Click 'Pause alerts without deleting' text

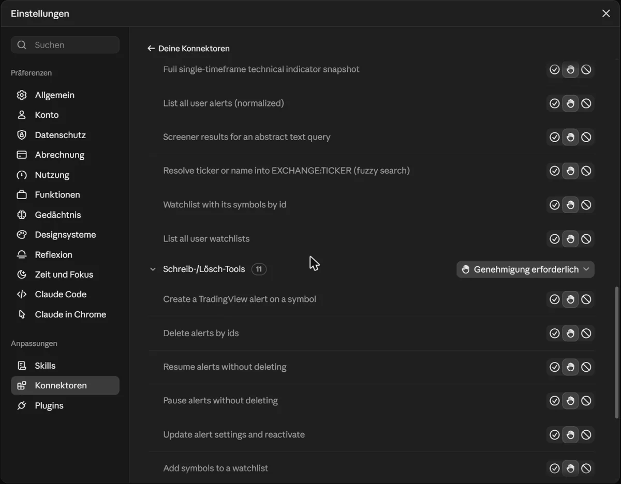click(x=220, y=401)
